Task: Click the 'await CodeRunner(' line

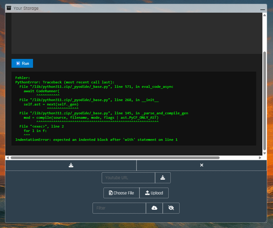Action: click(x=42, y=91)
